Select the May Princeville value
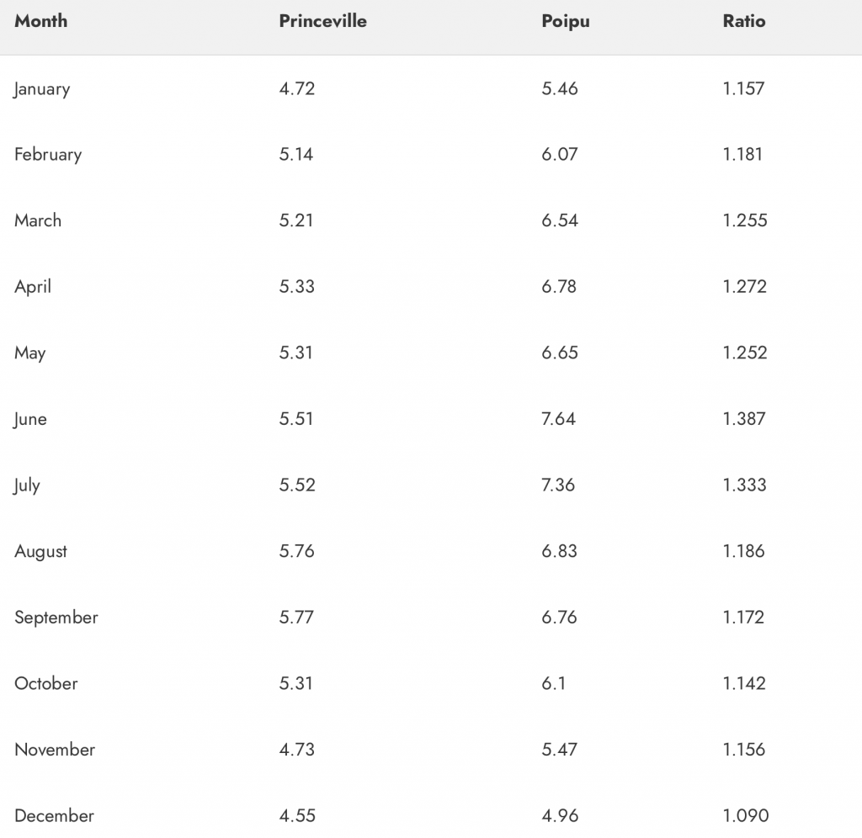Image resolution: width=862 pixels, height=838 pixels. pos(295,353)
